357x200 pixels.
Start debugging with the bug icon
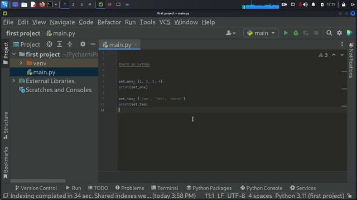pos(296,33)
